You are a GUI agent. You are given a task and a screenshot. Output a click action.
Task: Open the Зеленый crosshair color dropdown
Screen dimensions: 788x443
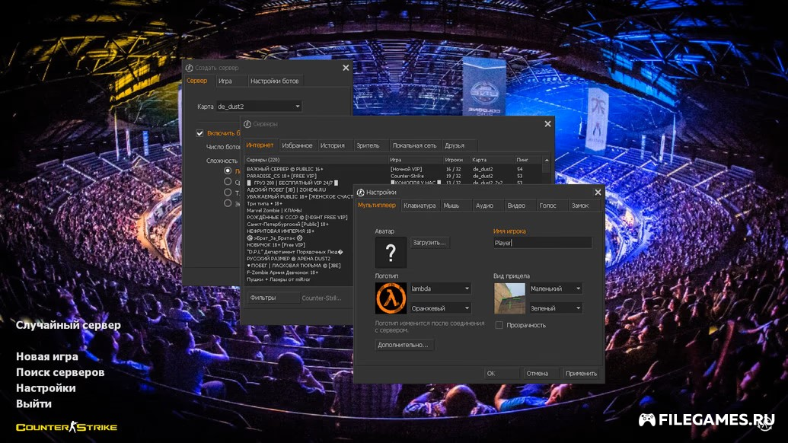555,308
